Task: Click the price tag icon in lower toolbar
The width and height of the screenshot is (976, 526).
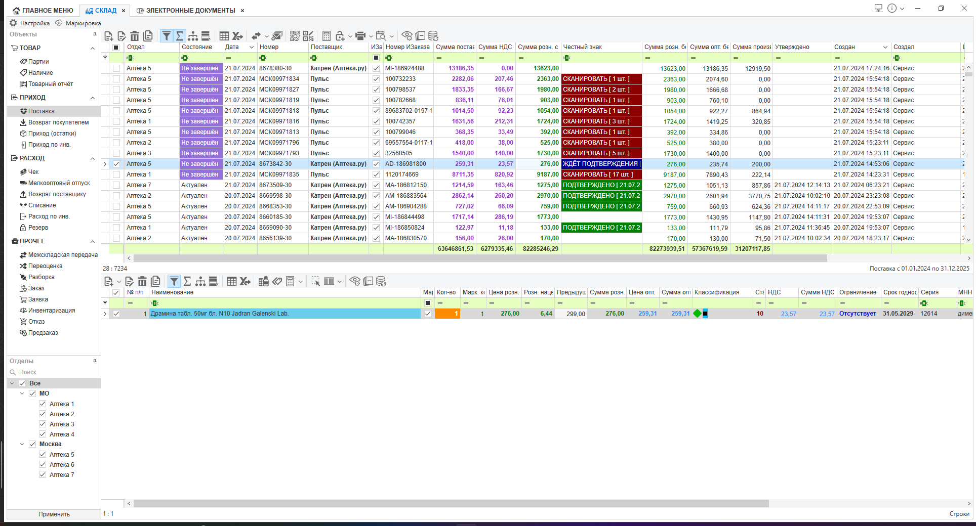Action: (x=277, y=281)
